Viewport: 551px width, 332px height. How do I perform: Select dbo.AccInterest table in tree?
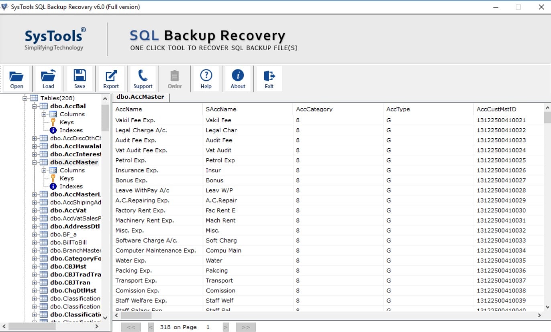click(76, 154)
